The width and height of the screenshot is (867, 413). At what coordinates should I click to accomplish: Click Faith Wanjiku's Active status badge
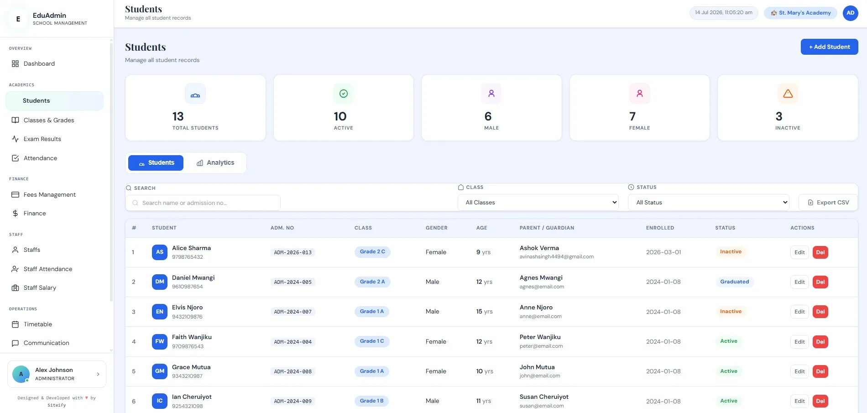click(x=729, y=341)
